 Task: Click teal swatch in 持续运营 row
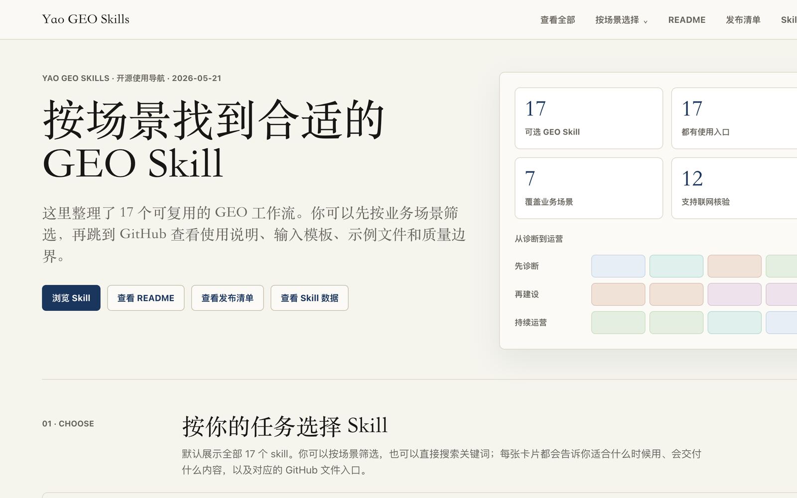(x=734, y=323)
